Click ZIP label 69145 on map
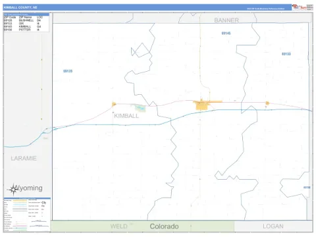Viewport: 316px width, 237px height. click(x=226, y=34)
